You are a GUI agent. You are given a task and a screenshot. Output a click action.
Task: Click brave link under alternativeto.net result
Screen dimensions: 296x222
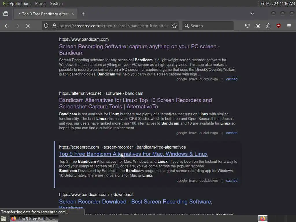pyautogui.click(x=193, y=133)
